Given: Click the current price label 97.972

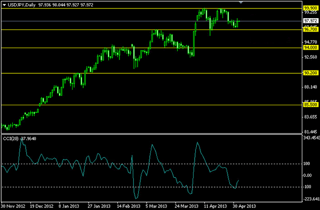Looking at the screenshot, I should click(310, 21).
